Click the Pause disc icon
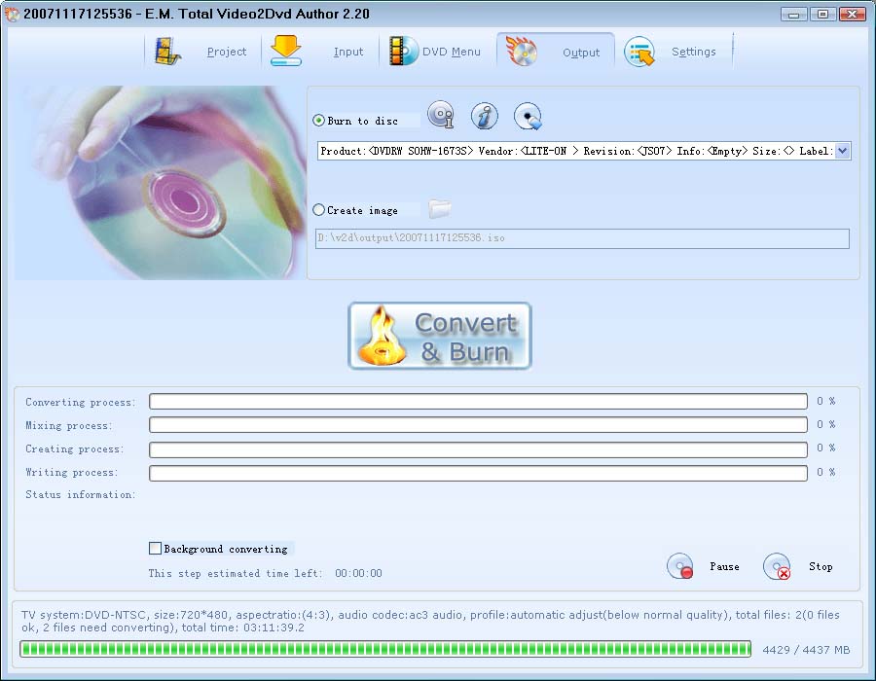Screen dimensions: 876x681 [x=680, y=566]
